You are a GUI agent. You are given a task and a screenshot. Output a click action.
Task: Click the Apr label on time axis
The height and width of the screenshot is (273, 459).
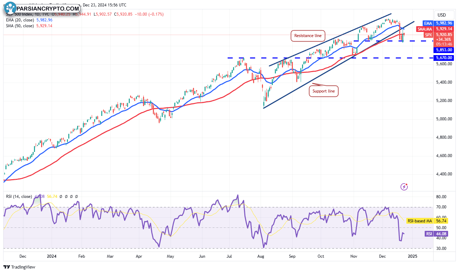point(140,256)
